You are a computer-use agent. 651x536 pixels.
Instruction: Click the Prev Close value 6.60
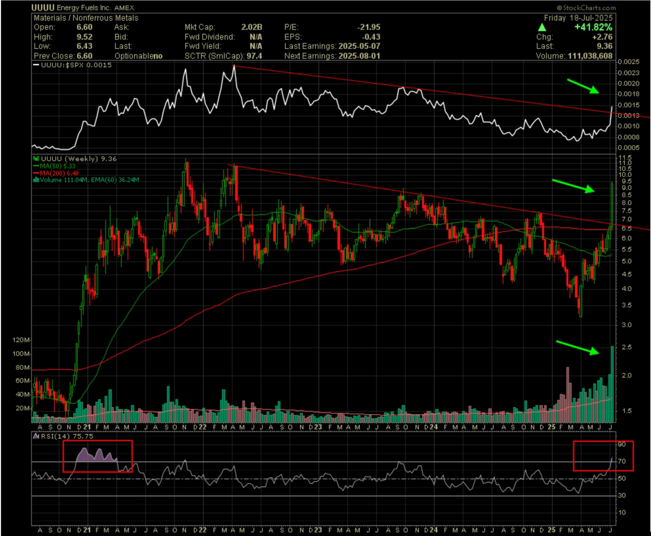pos(84,56)
